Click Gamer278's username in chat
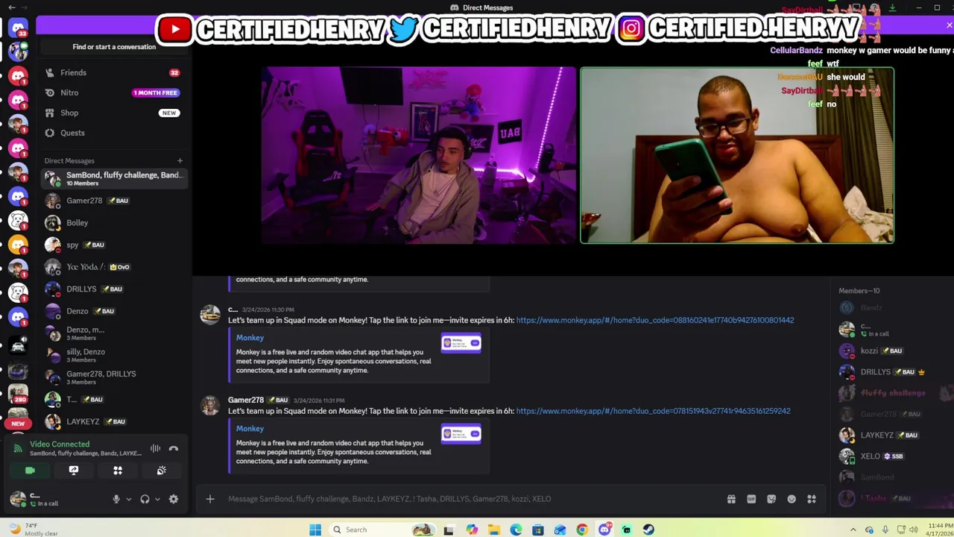The image size is (954, 537). click(x=246, y=401)
